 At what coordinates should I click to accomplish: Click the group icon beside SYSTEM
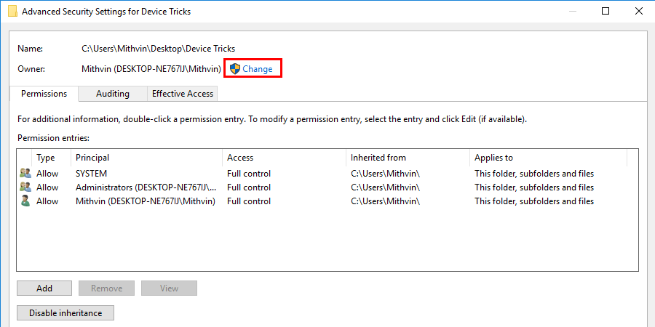(x=25, y=173)
